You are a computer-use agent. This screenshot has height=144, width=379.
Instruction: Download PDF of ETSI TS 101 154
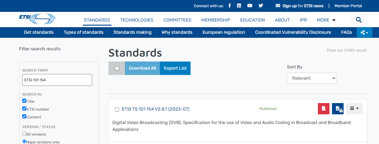tap(324, 109)
